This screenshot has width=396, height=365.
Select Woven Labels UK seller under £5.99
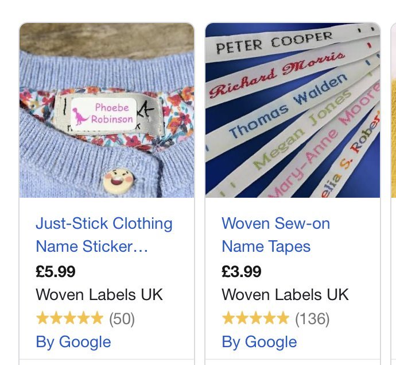point(99,294)
